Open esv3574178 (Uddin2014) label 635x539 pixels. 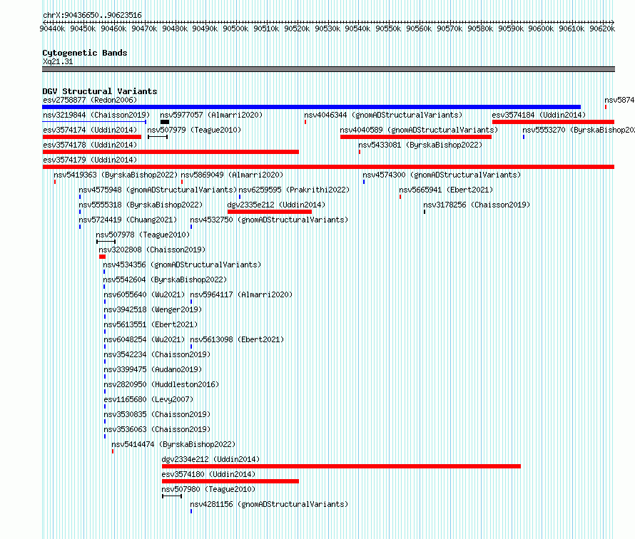point(90,145)
